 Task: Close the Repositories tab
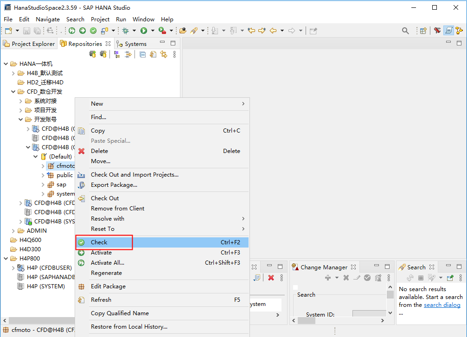click(108, 44)
